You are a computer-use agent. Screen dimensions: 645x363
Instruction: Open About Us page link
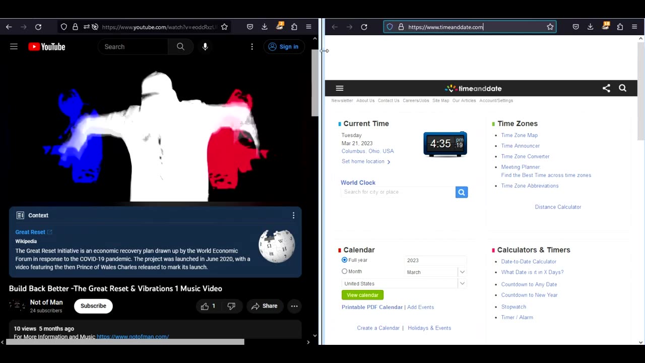(365, 100)
